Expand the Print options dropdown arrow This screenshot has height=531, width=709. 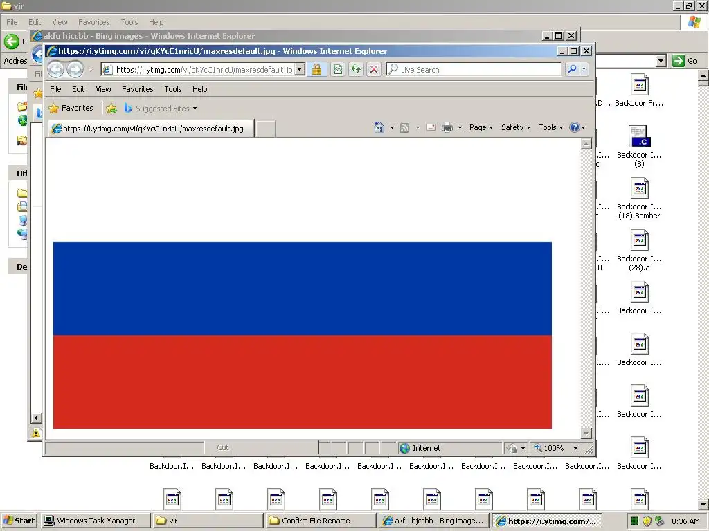pos(460,127)
